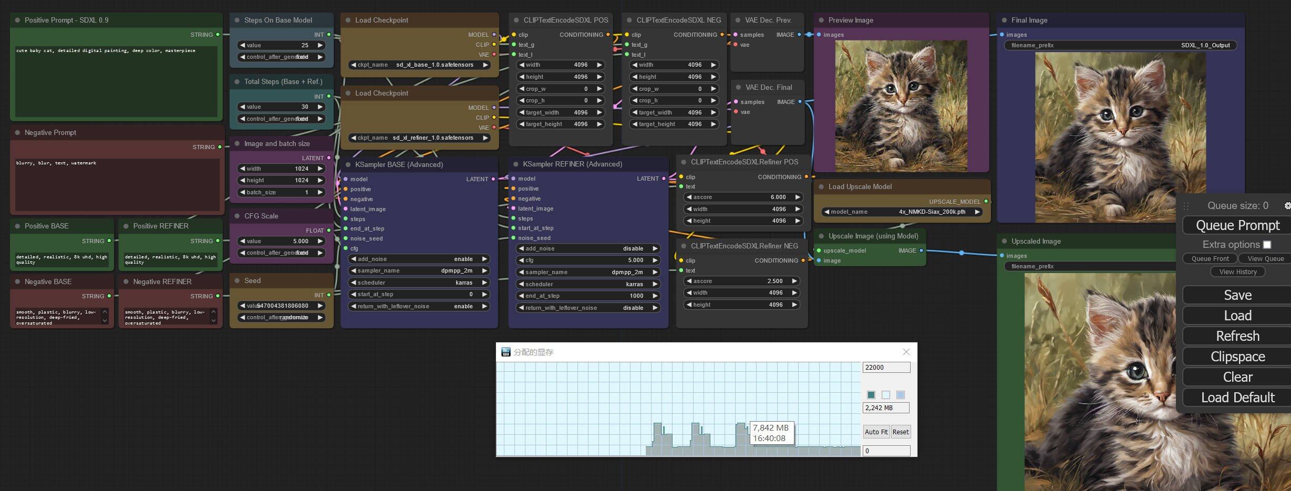Click Auto Fit in the VRAM monitor window
The height and width of the screenshot is (491, 1291).
coord(876,432)
